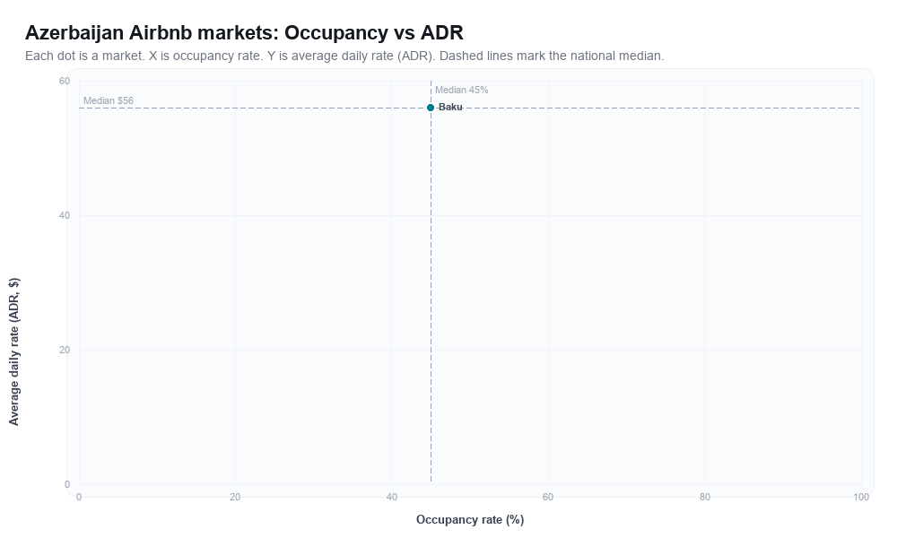The width and height of the screenshot is (897, 538).
Task: Click the 'Median 45%' annotation
Action: (x=462, y=90)
